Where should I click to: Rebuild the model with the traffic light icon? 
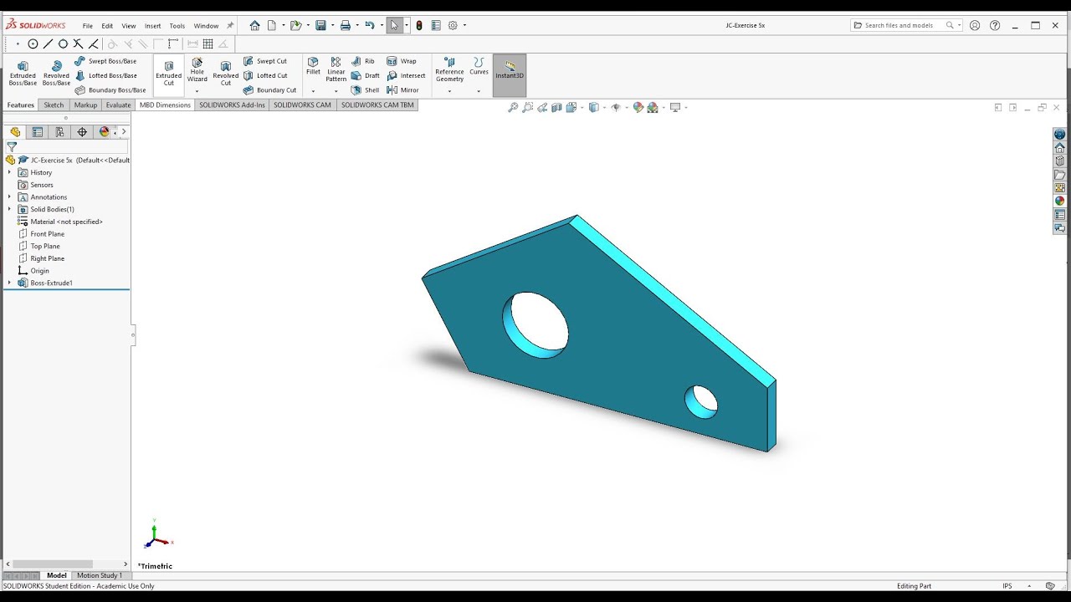tap(419, 26)
